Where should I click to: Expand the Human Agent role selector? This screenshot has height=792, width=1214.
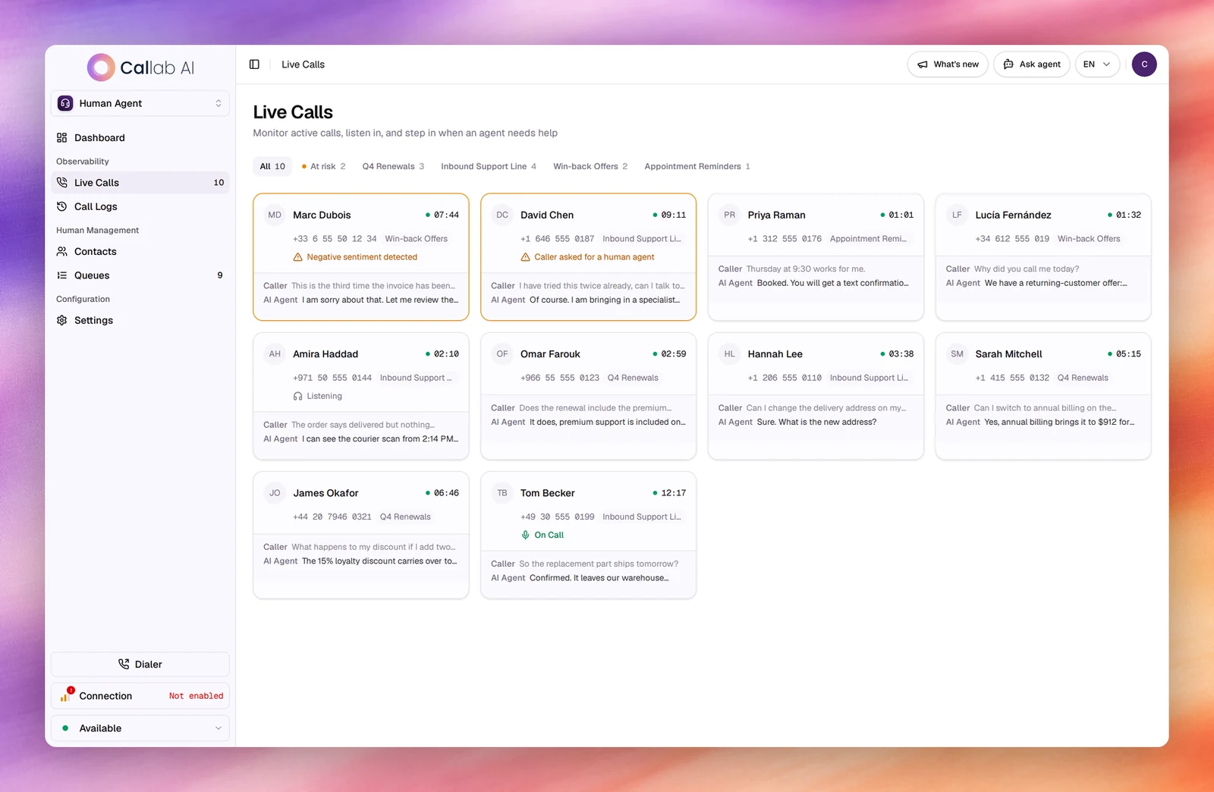(x=140, y=103)
